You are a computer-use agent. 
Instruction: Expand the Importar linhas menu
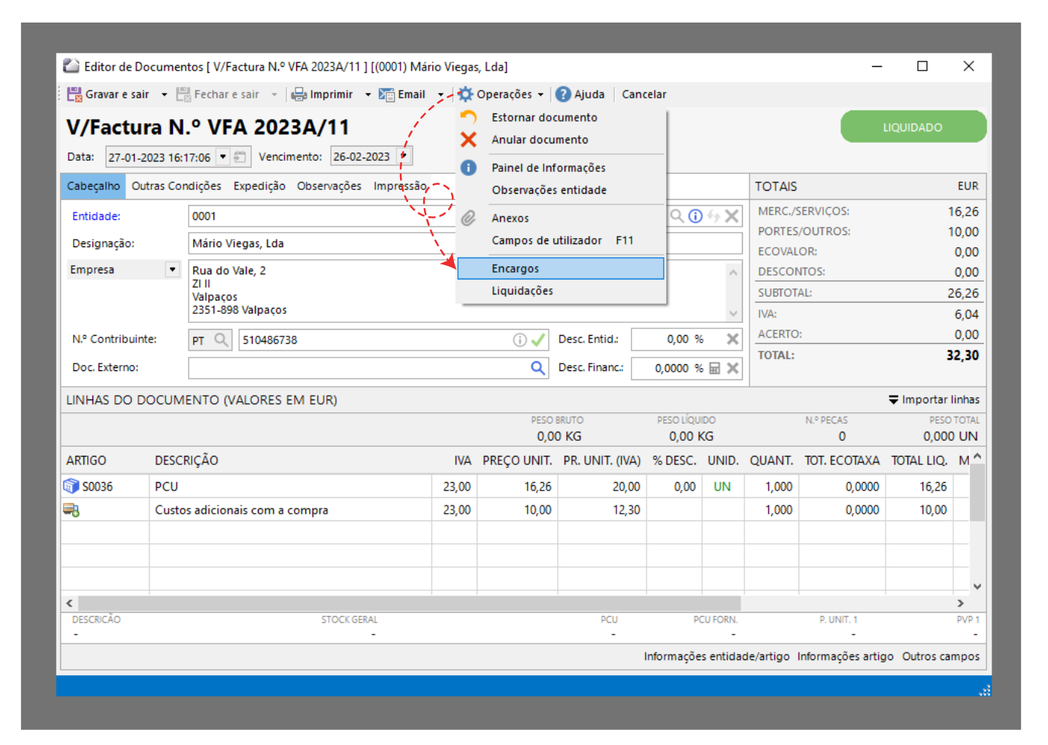[x=934, y=400]
